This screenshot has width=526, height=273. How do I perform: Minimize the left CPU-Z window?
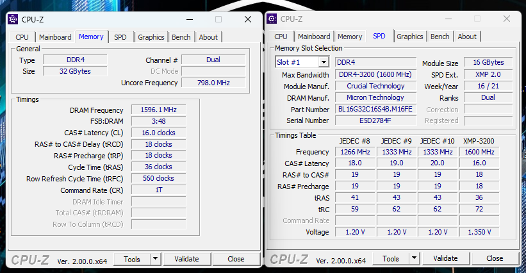pyautogui.click(x=190, y=19)
